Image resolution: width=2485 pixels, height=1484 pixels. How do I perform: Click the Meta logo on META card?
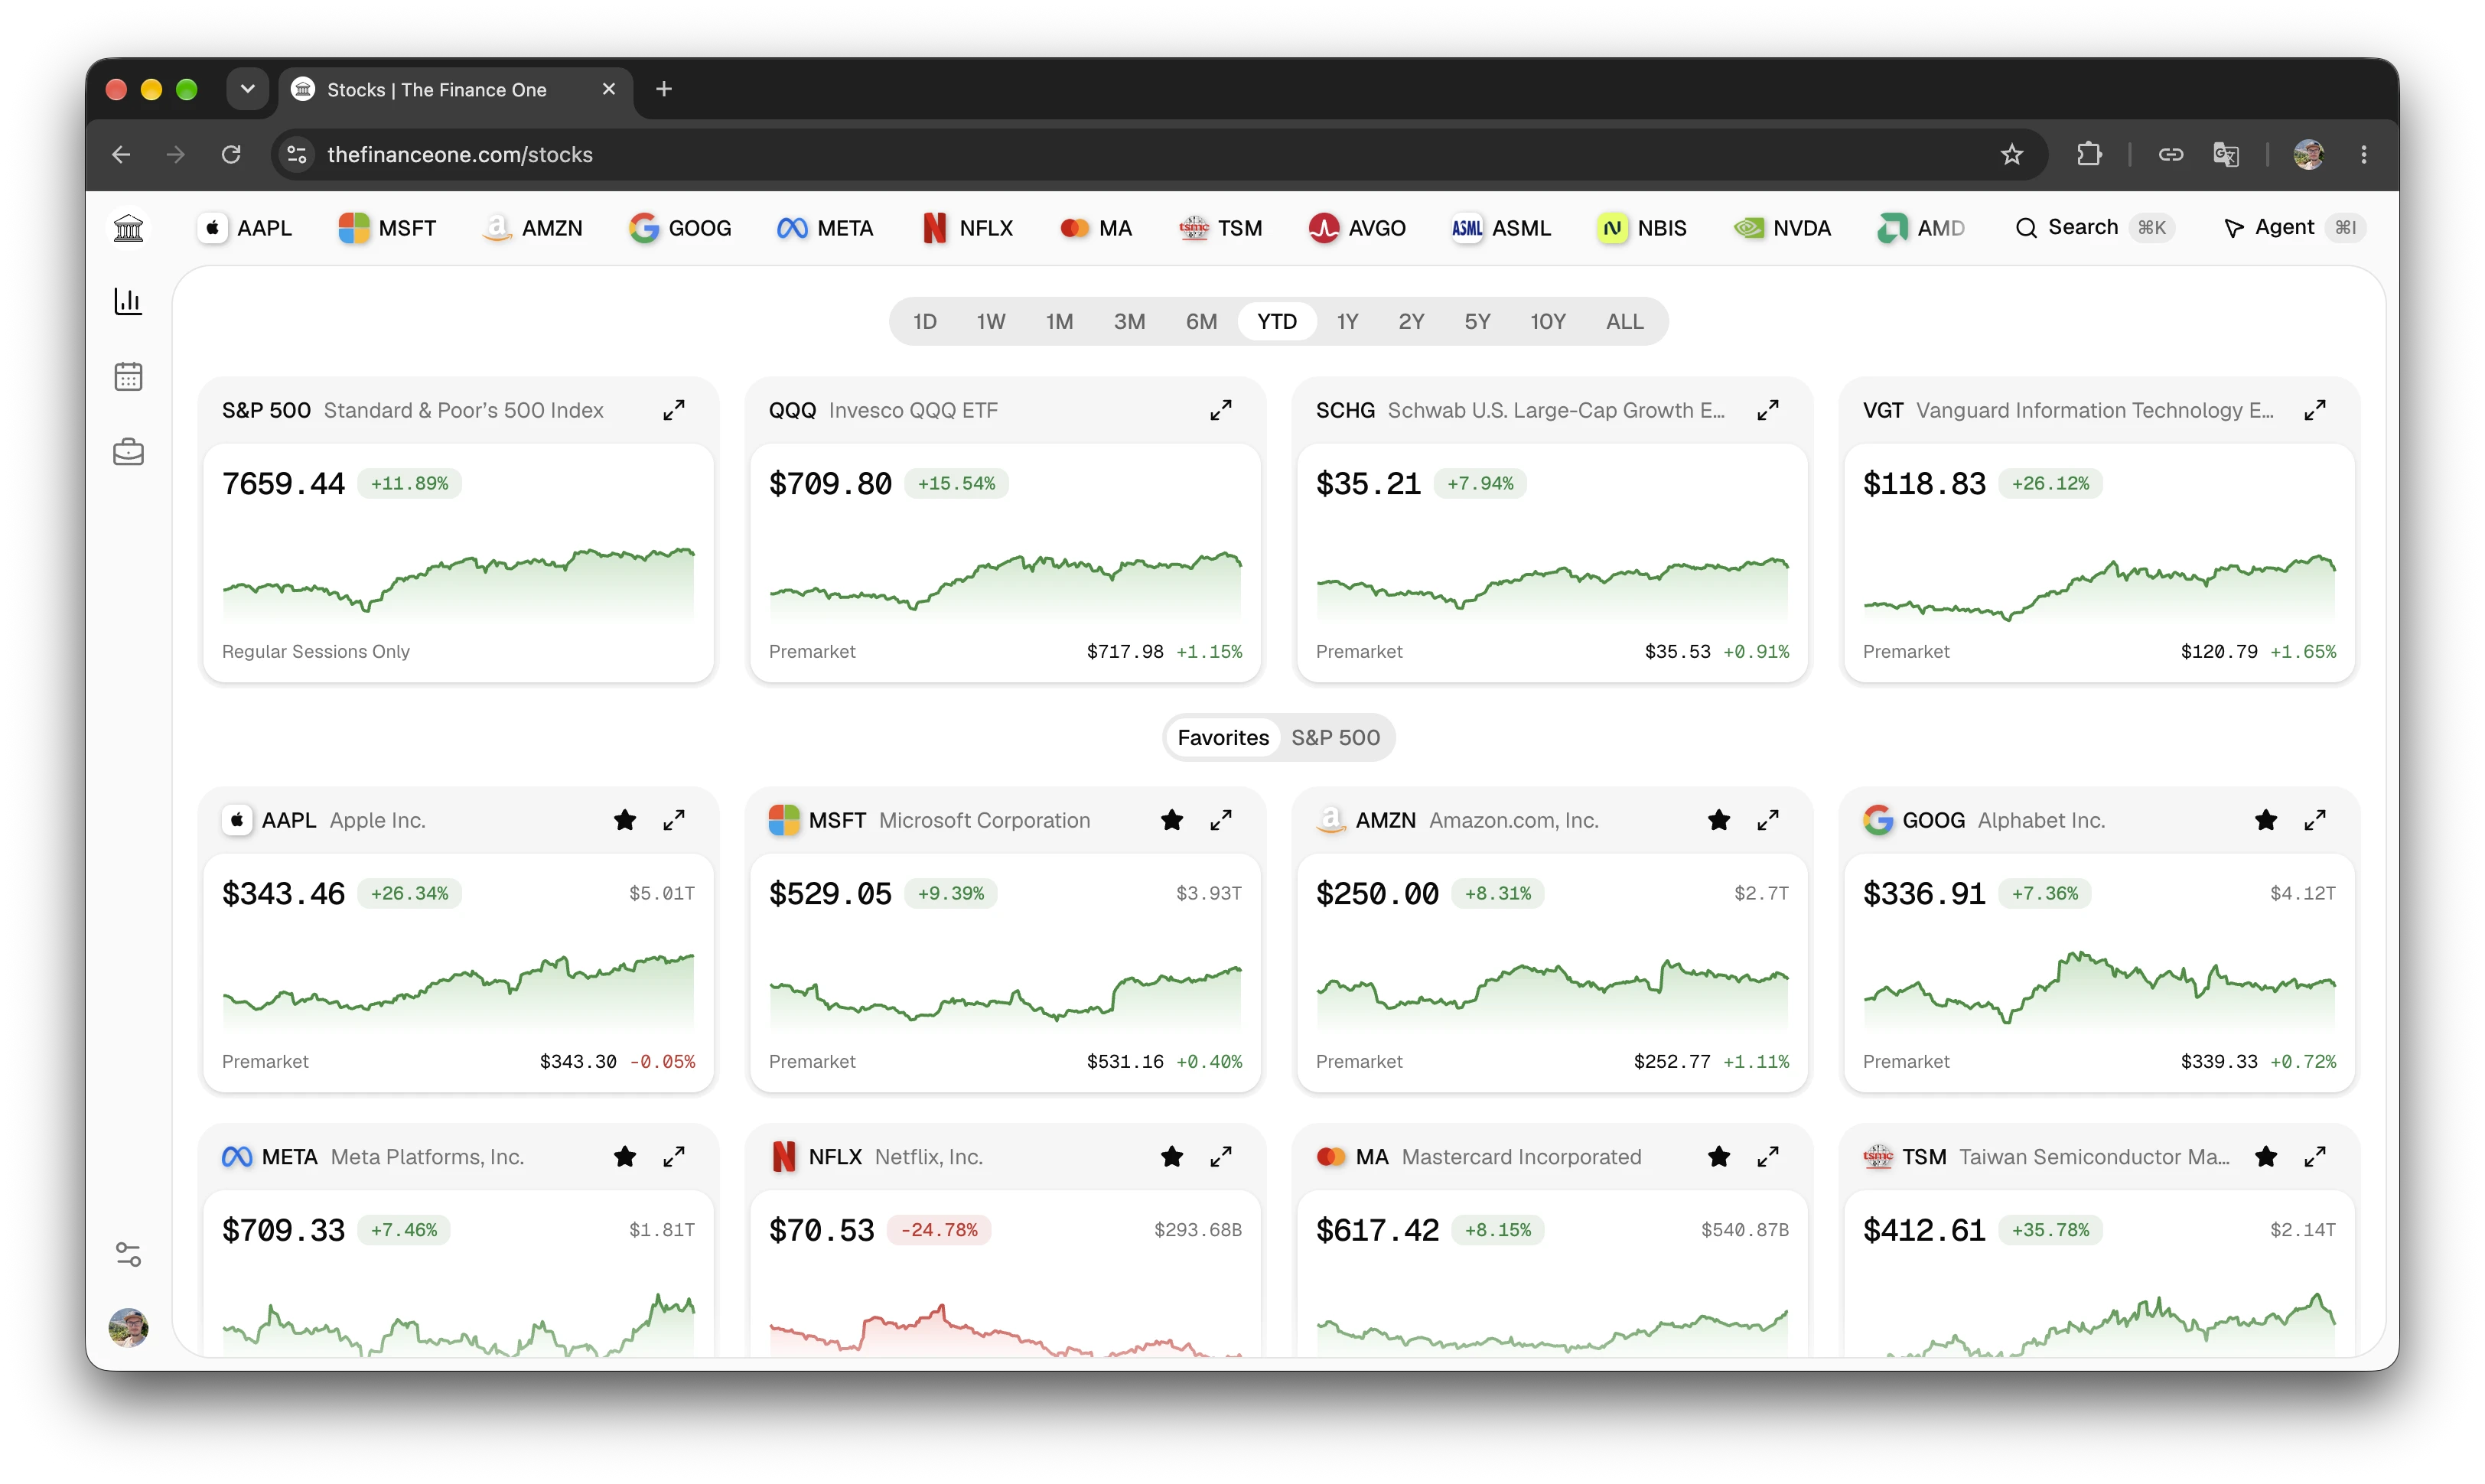point(237,1157)
